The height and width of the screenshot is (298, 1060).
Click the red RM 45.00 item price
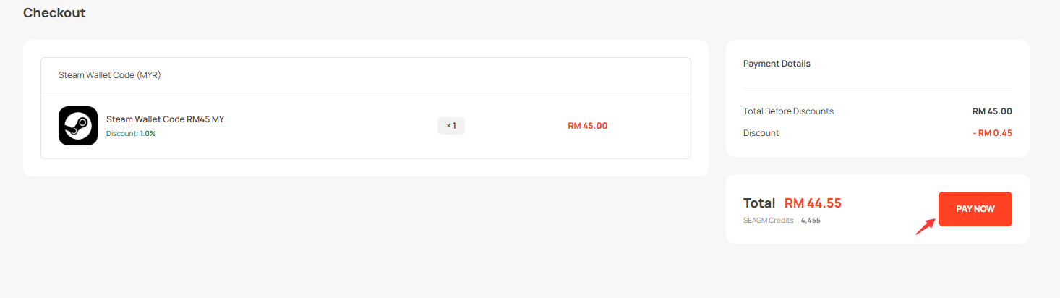[587, 126]
